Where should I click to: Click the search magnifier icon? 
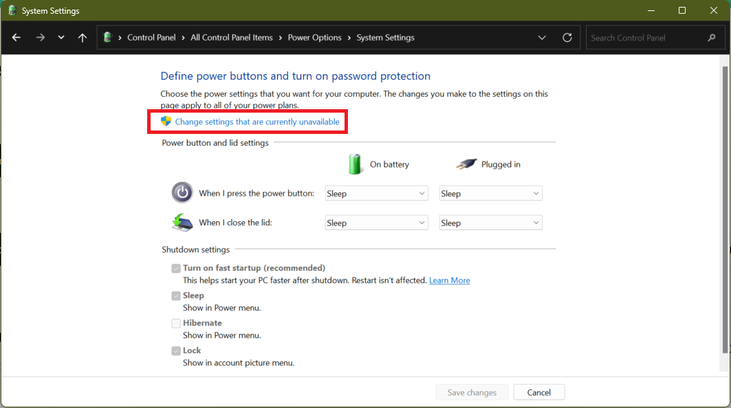712,38
